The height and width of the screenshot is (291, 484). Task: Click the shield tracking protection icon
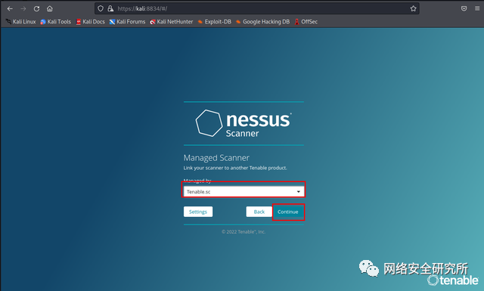point(101,8)
